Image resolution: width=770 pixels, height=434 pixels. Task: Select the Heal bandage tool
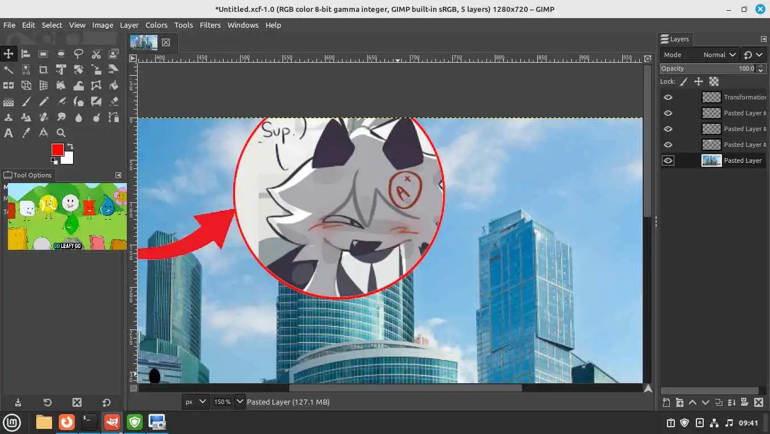(44, 117)
